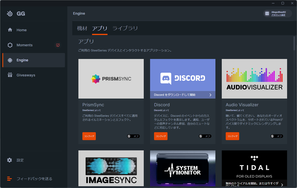This screenshot has width=297, height=188.
Task: Click the Discord コンフィグ button
Action: click(161, 136)
